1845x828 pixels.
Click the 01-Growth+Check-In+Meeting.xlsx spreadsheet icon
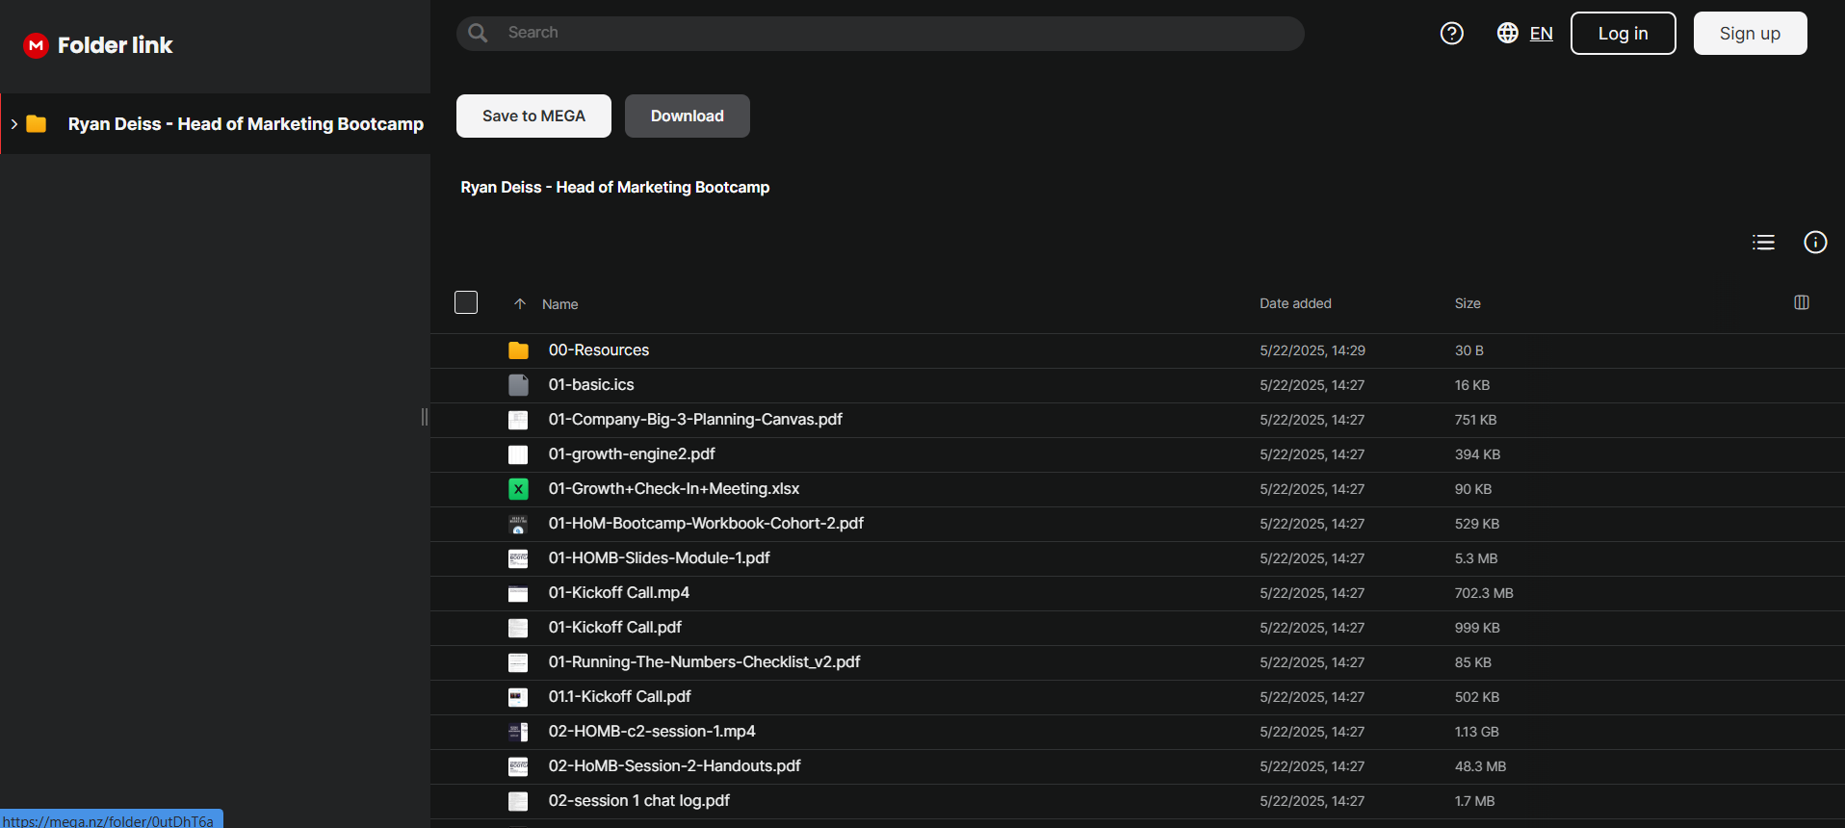518,489
